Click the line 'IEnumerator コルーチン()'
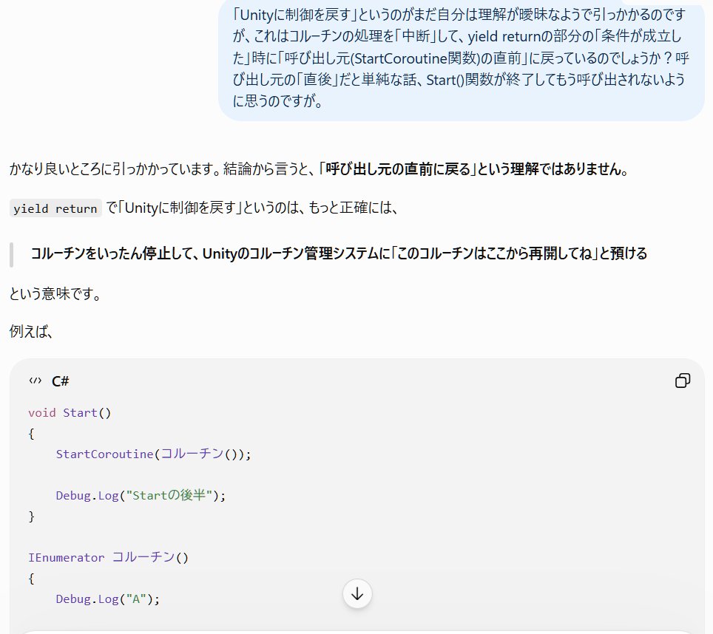Screen dimensions: 713x634 tap(108, 557)
